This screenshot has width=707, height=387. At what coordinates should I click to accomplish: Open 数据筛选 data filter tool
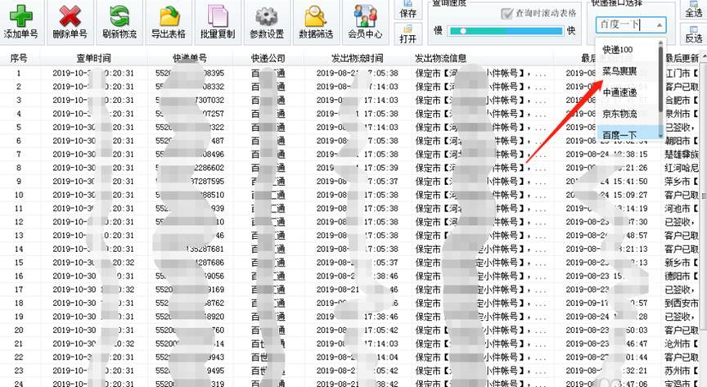tap(316, 16)
